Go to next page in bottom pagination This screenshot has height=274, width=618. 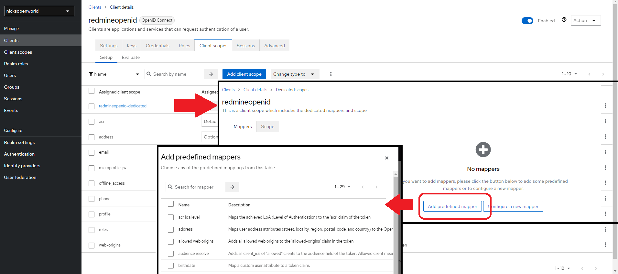click(x=596, y=268)
